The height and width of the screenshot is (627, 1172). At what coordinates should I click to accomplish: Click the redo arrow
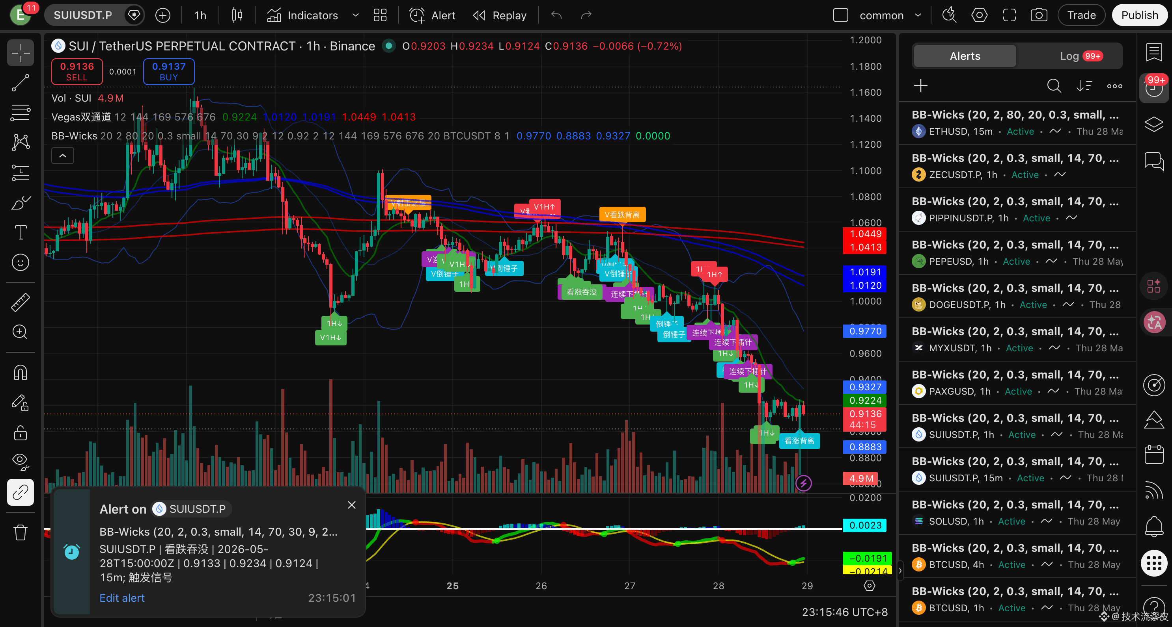[x=586, y=15]
